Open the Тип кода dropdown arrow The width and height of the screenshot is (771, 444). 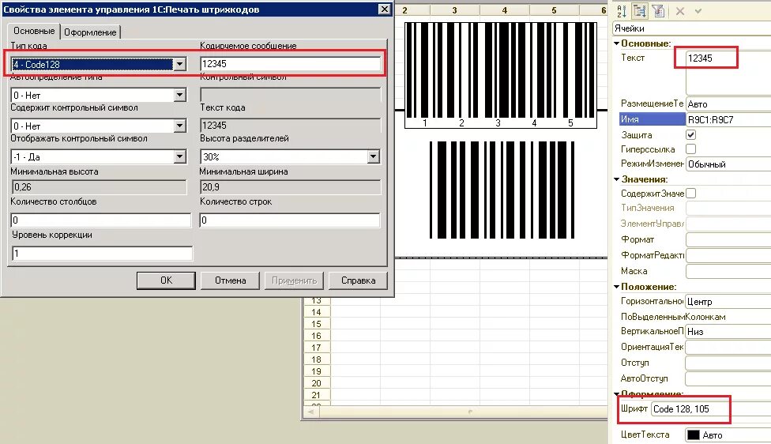180,64
